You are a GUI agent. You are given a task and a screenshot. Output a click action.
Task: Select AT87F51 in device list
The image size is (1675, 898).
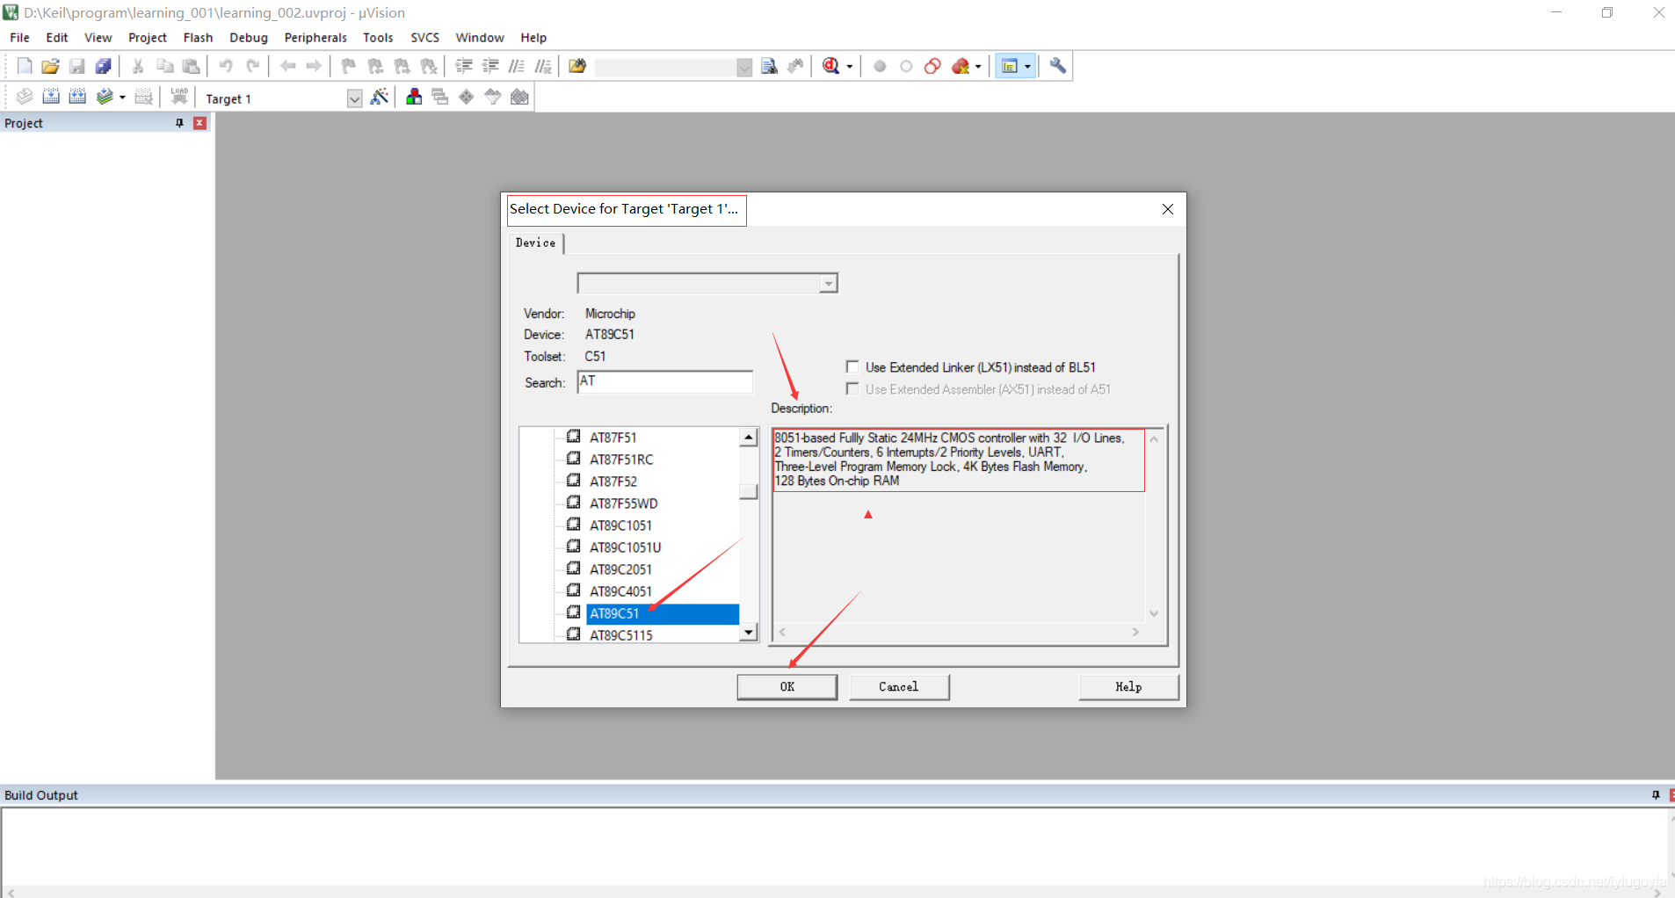click(613, 438)
